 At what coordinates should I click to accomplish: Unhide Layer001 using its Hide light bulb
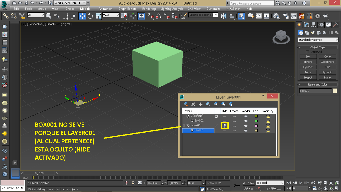tap(225, 125)
